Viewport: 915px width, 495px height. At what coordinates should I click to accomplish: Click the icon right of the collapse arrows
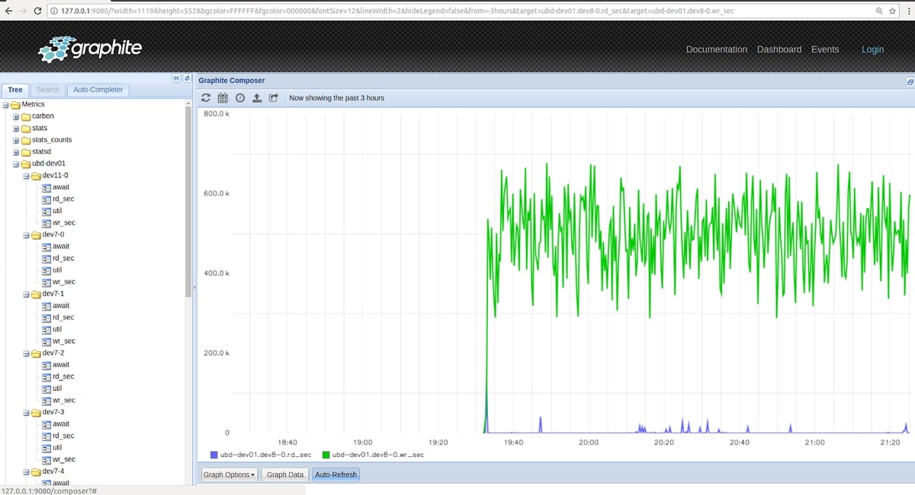186,79
